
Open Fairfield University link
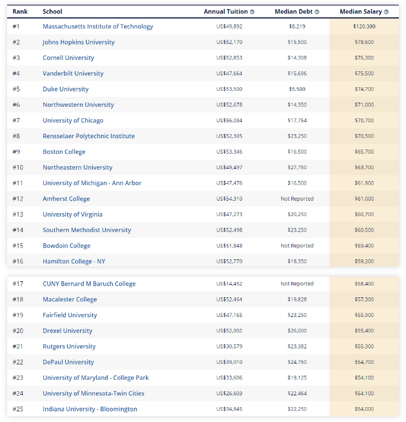(x=69, y=315)
